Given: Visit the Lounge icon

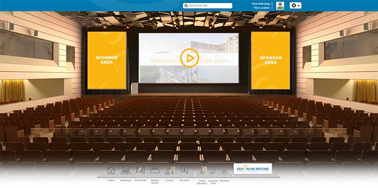Looking at the screenshot, I should click(169, 171).
